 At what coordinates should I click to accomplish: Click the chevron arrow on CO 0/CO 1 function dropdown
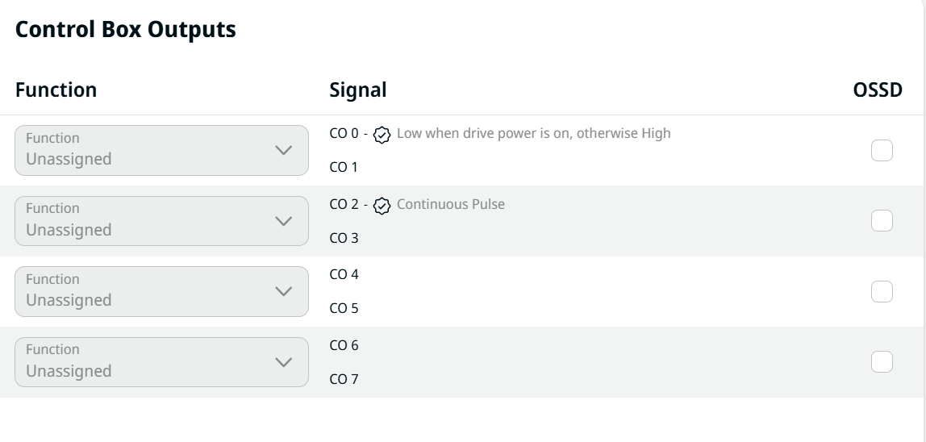(x=283, y=150)
